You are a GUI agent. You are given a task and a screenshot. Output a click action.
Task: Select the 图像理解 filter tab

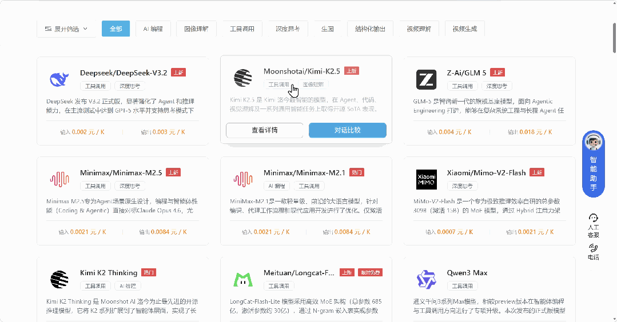(x=196, y=29)
